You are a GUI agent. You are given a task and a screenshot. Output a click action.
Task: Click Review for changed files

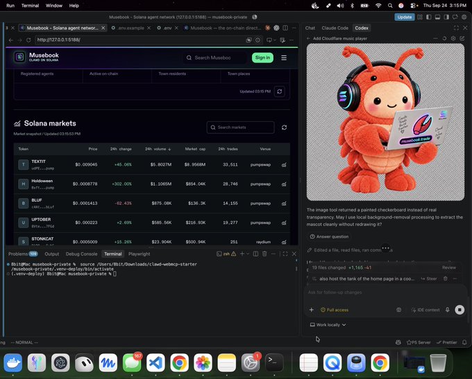pos(449,267)
